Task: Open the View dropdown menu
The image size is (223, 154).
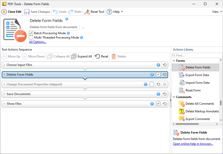Action: tap(217, 12)
